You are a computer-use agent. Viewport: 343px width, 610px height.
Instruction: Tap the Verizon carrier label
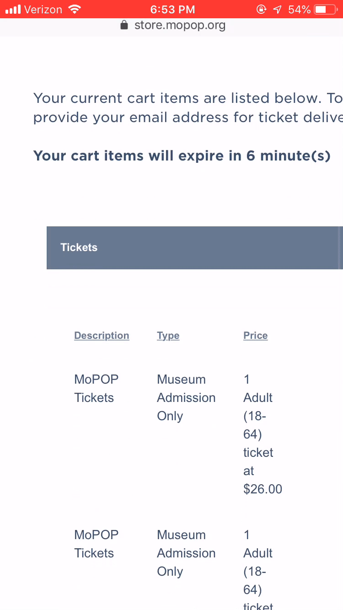point(43,9)
